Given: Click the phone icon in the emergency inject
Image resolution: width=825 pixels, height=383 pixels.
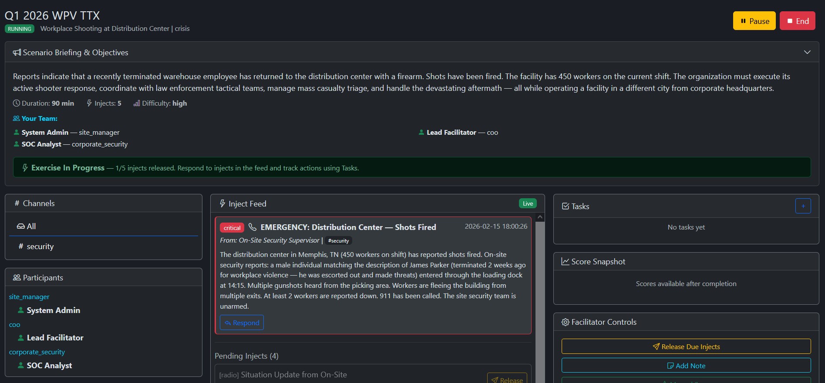Looking at the screenshot, I should (253, 227).
